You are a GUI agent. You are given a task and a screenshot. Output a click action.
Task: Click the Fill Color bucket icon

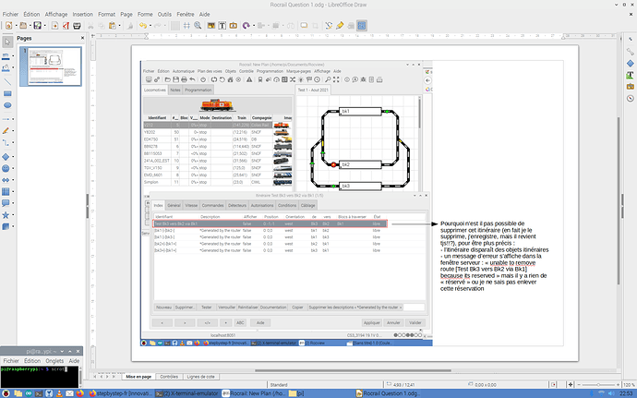tap(6, 68)
